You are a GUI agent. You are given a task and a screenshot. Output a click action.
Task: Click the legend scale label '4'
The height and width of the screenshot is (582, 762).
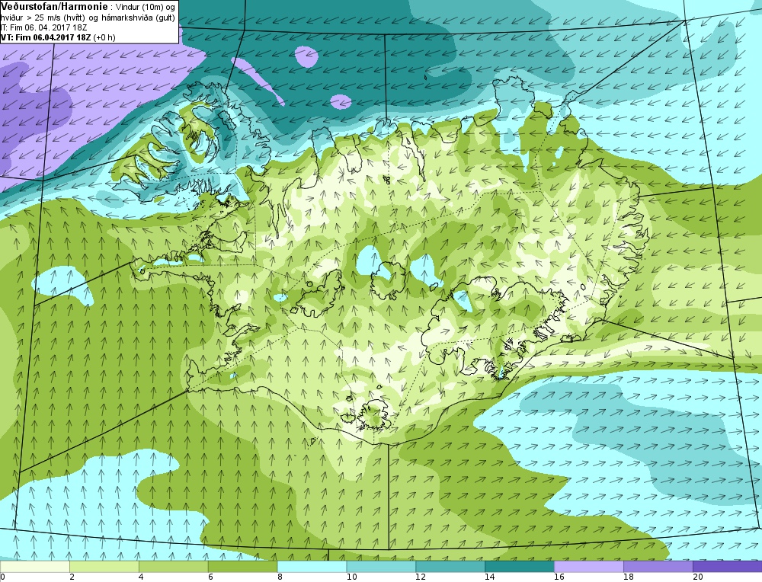click(142, 577)
